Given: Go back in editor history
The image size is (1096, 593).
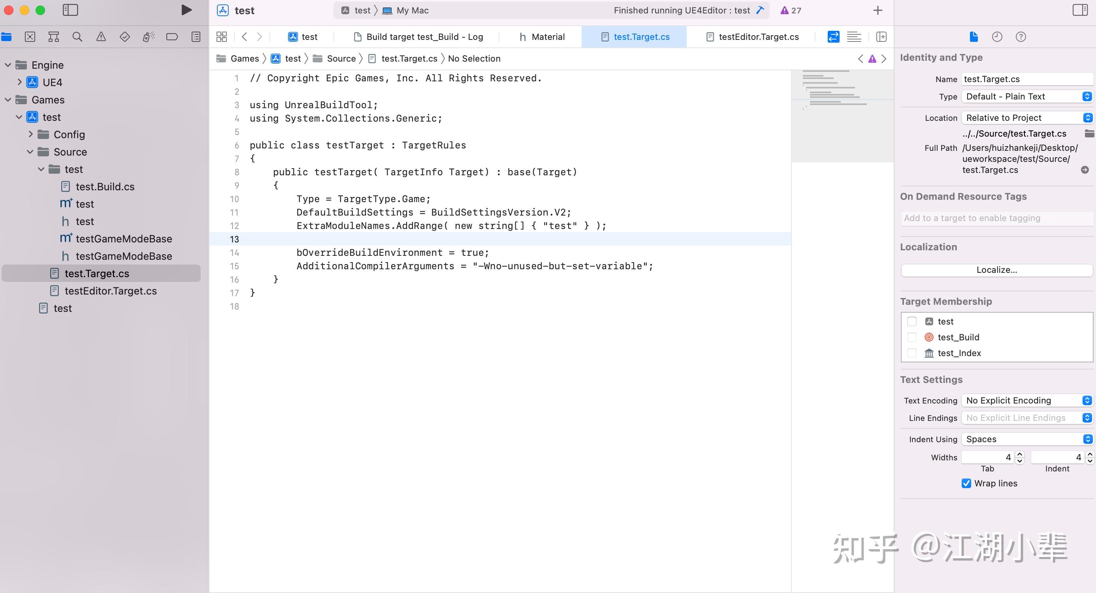Looking at the screenshot, I should point(244,37).
